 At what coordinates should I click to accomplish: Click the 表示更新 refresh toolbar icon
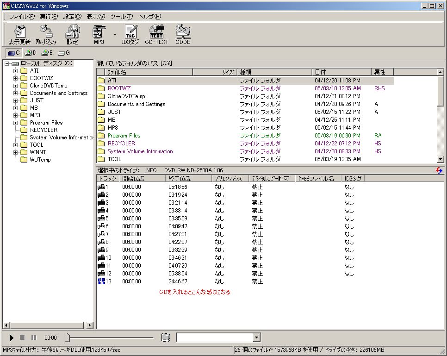(x=19, y=34)
